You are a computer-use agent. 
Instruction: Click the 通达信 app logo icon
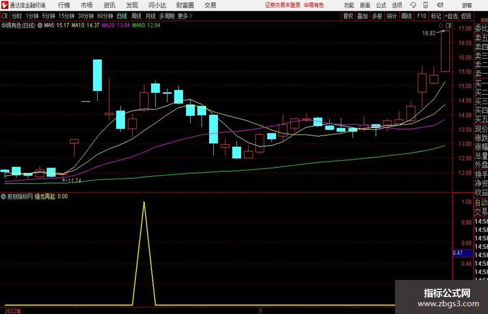click(5, 5)
